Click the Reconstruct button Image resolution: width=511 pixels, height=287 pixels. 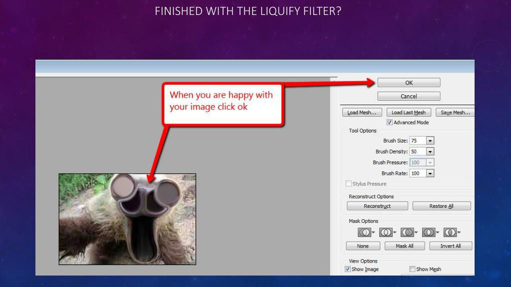(x=377, y=206)
